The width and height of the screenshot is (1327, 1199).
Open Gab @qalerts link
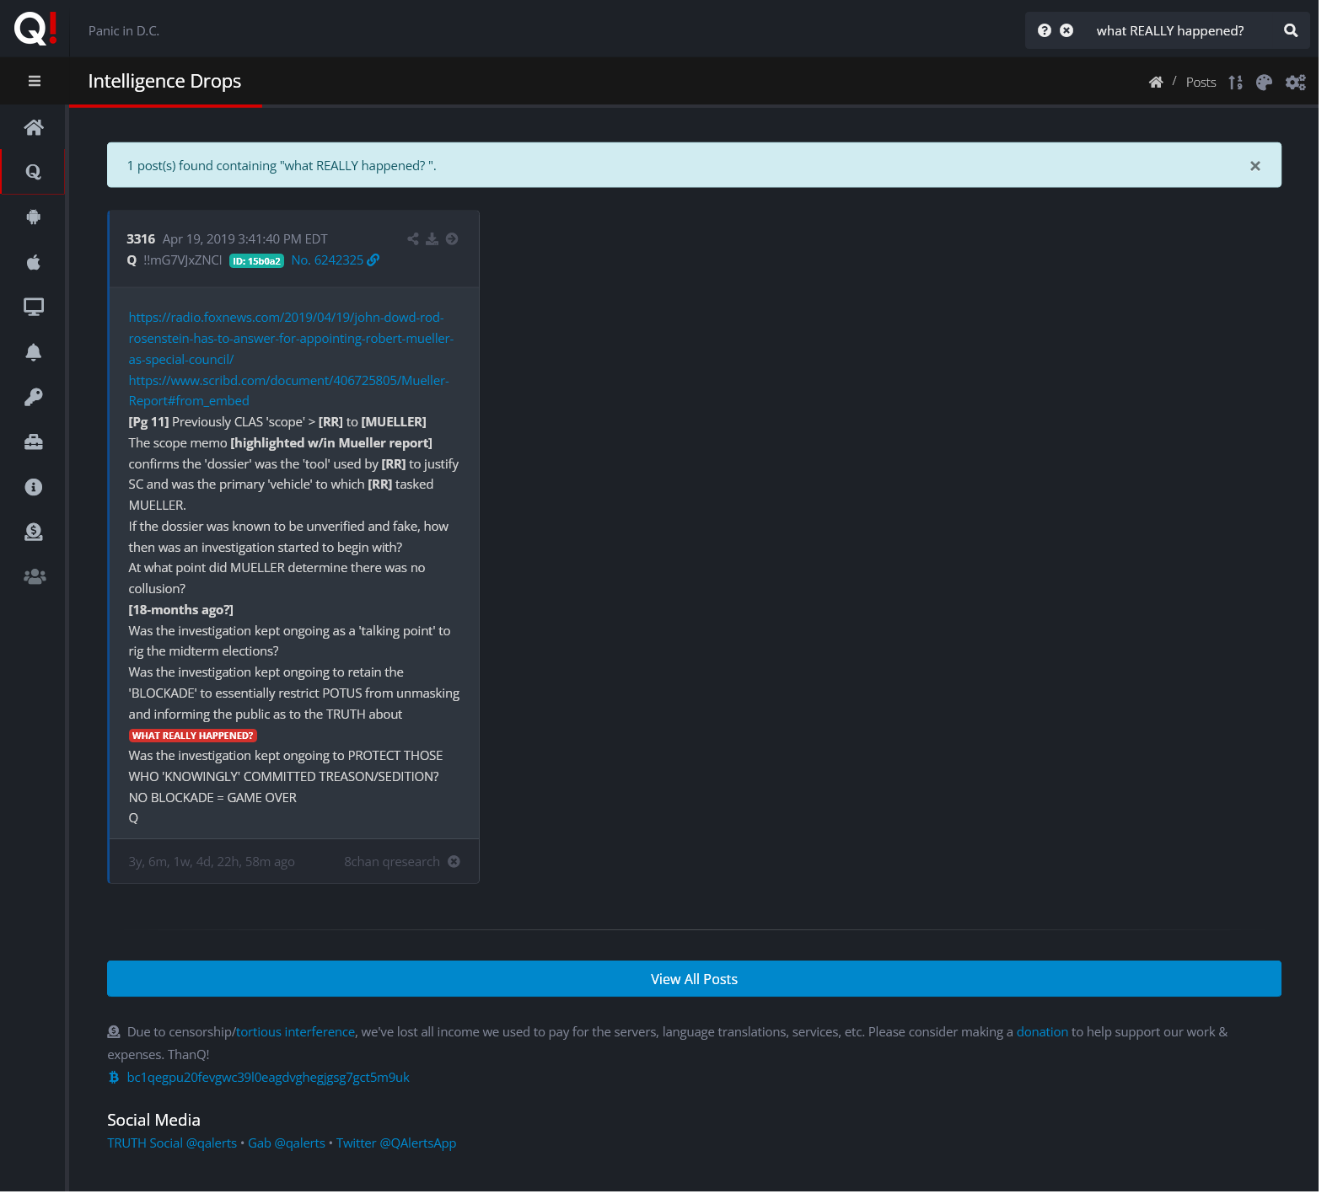click(287, 1143)
